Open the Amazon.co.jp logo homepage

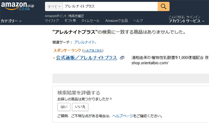coord(18,6)
